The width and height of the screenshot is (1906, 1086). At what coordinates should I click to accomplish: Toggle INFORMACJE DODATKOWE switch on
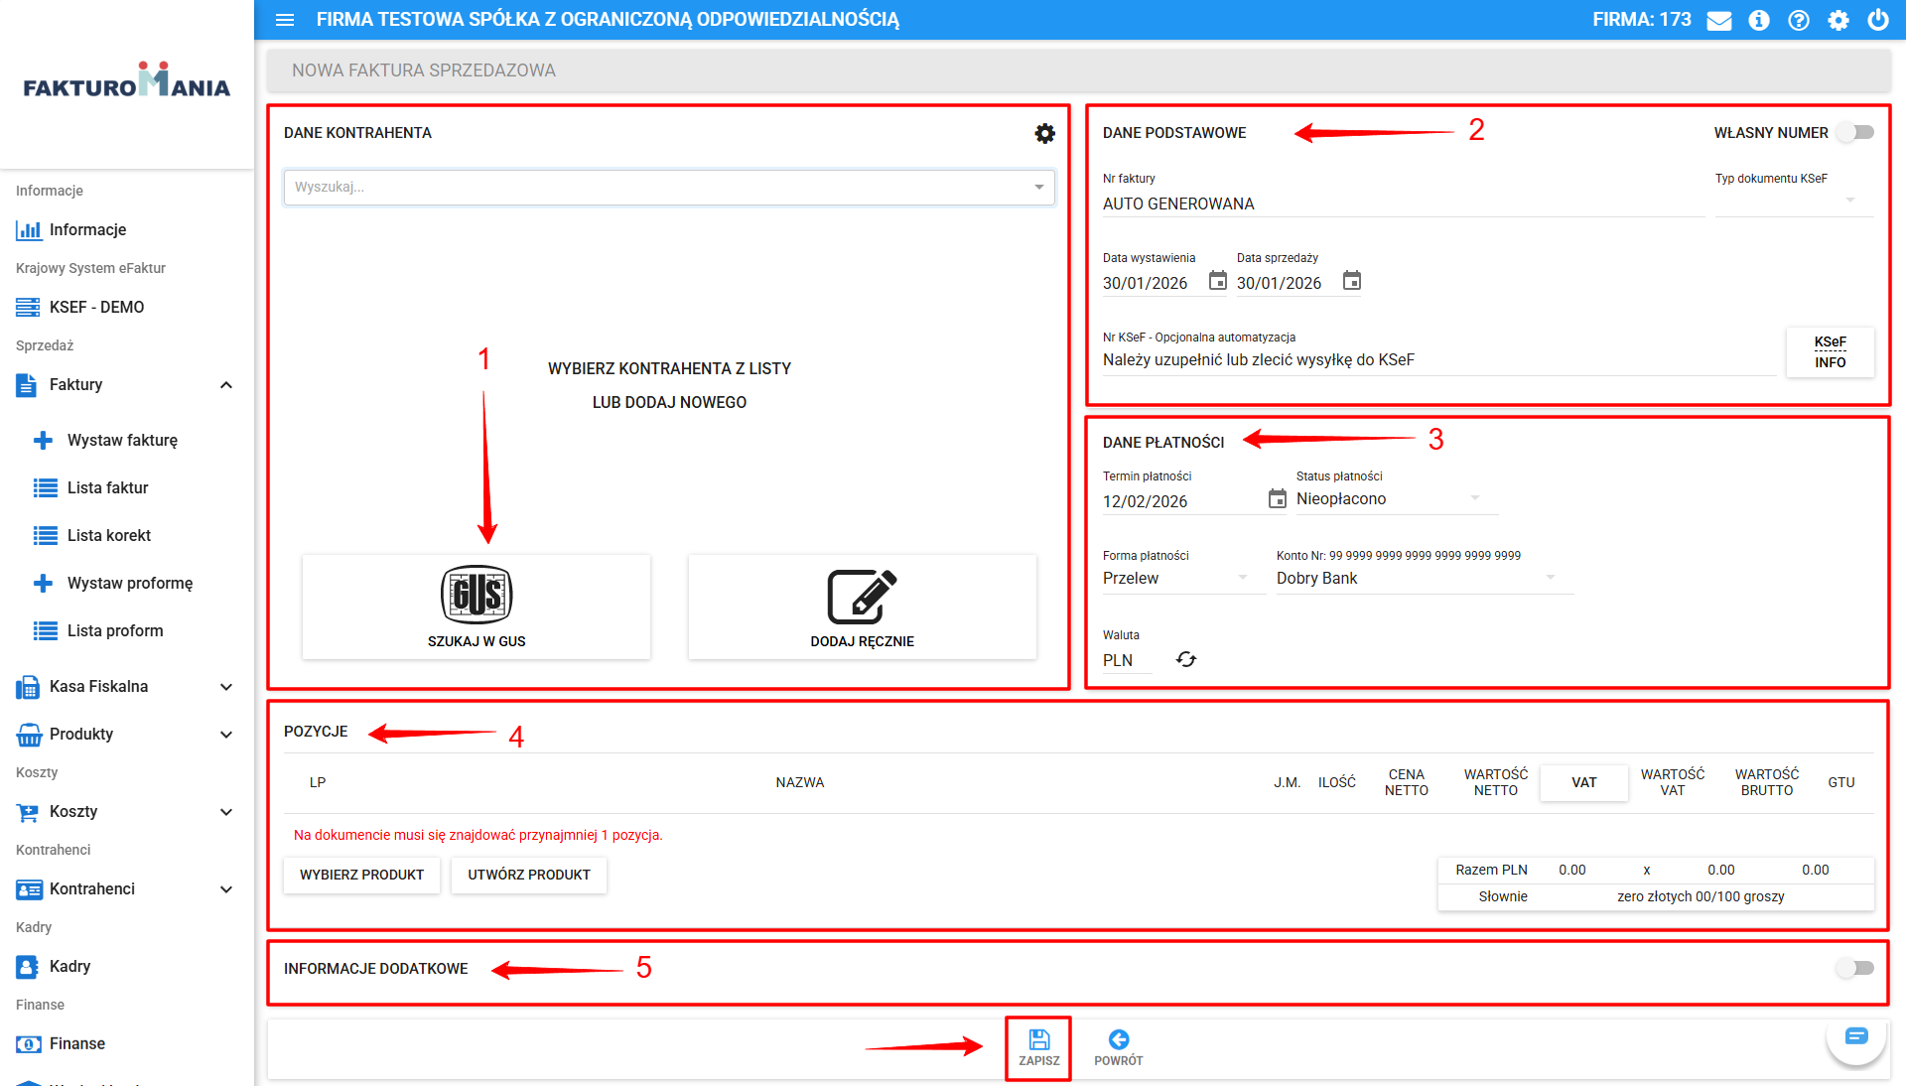(x=1854, y=968)
